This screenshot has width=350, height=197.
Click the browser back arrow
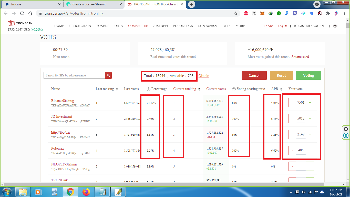(6, 13)
